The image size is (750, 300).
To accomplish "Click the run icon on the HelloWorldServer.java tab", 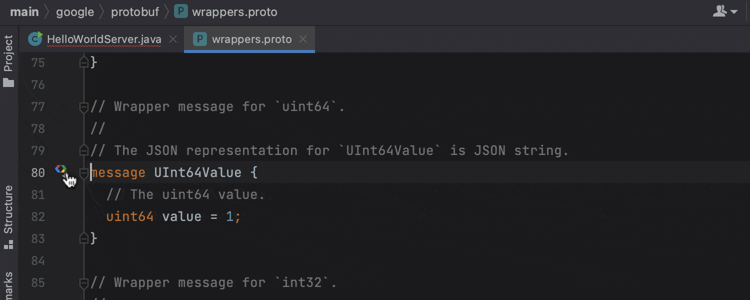I will click(x=34, y=39).
